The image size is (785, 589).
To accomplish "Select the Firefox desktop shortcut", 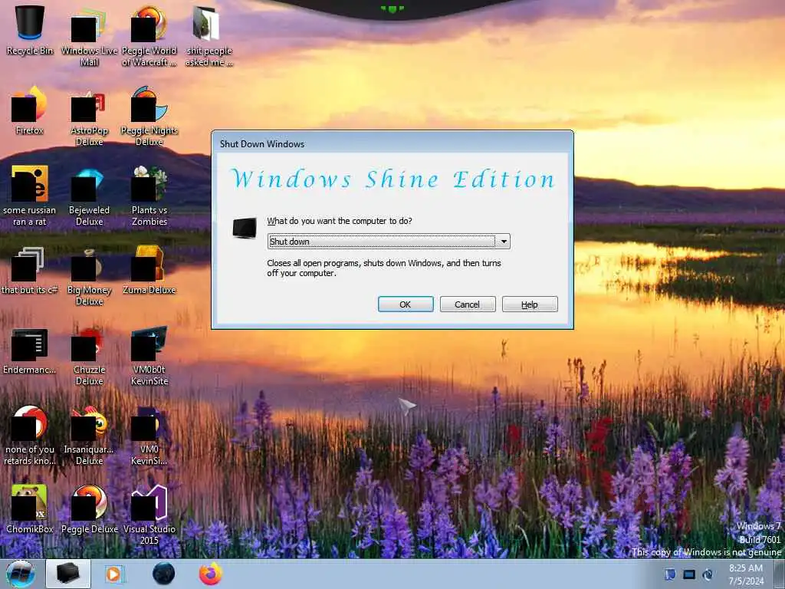I will [30, 109].
